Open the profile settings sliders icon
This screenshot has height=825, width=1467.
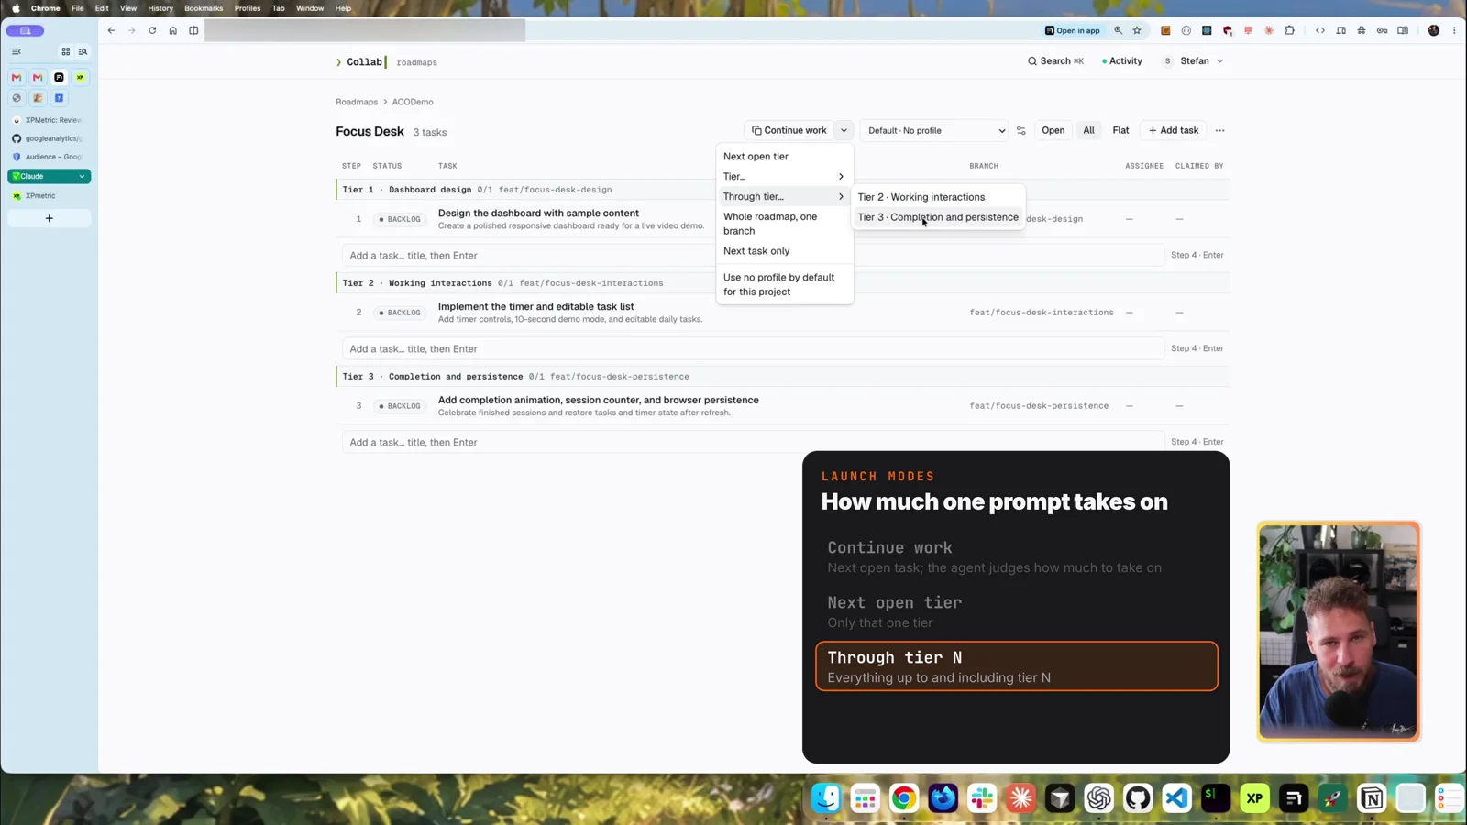tap(1020, 130)
